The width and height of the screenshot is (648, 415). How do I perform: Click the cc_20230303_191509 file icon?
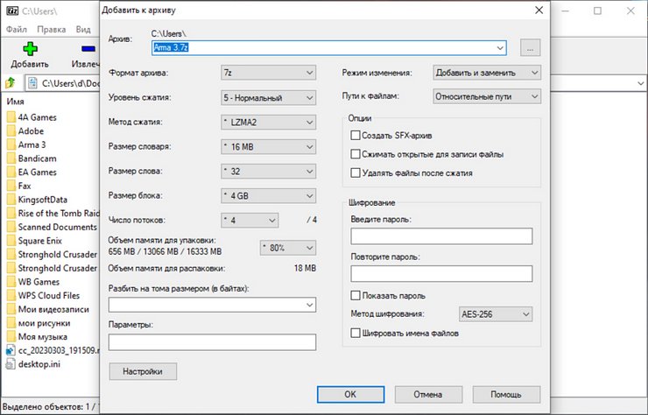(x=11, y=351)
